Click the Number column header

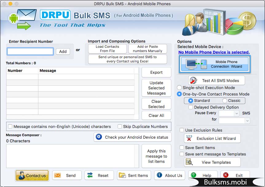tap(22, 71)
